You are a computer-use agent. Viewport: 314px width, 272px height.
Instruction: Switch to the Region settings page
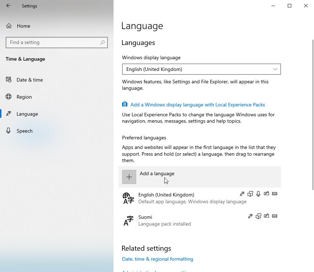coord(24,97)
